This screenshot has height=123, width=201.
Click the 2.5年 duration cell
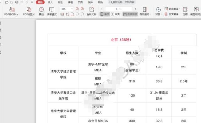(183, 81)
